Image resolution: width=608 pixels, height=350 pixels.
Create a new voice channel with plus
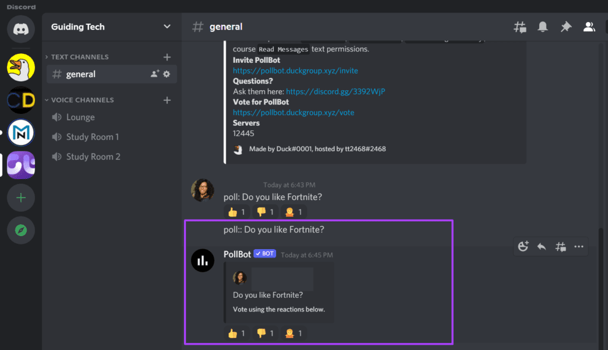[x=167, y=100]
